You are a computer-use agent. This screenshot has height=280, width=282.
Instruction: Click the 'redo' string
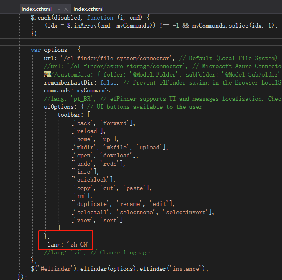110,164
